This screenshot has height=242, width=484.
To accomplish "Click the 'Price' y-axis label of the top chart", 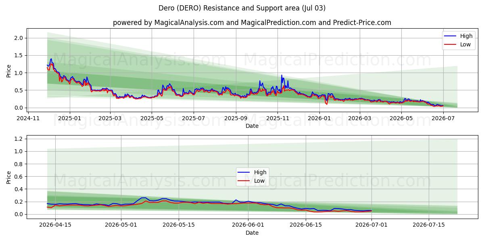I will (9, 70).
